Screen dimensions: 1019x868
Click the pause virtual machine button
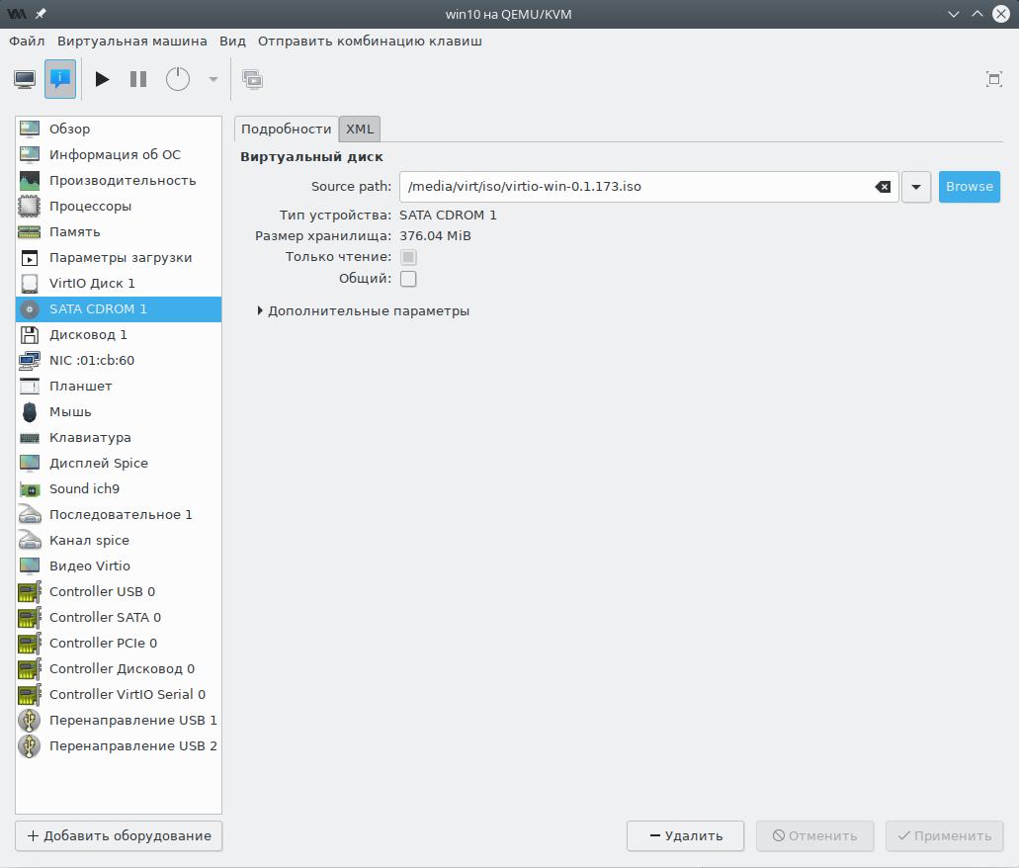pyautogui.click(x=138, y=79)
